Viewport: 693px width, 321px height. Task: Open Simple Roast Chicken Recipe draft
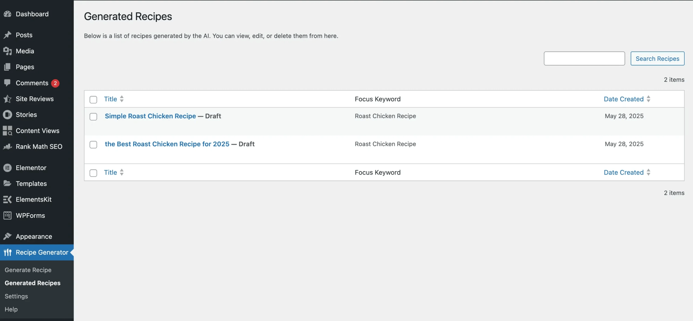click(150, 116)
